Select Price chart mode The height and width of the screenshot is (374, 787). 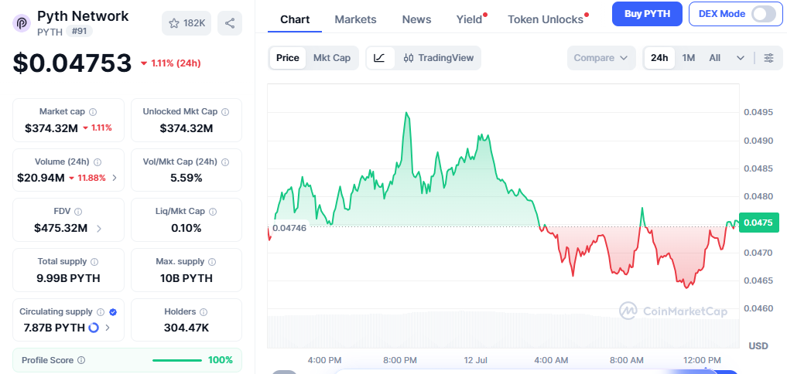(x=288, y=58)
